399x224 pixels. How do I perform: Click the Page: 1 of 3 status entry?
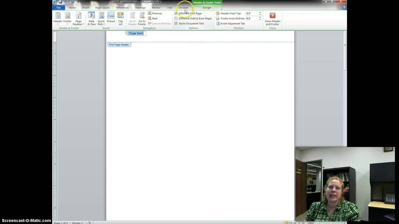61,223
